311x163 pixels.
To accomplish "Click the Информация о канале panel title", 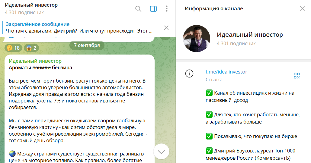I will [214, 9].
